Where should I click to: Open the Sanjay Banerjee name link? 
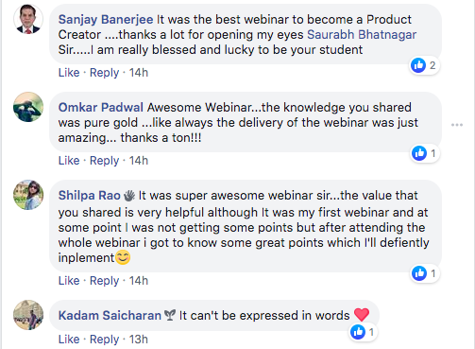(106, 19)
